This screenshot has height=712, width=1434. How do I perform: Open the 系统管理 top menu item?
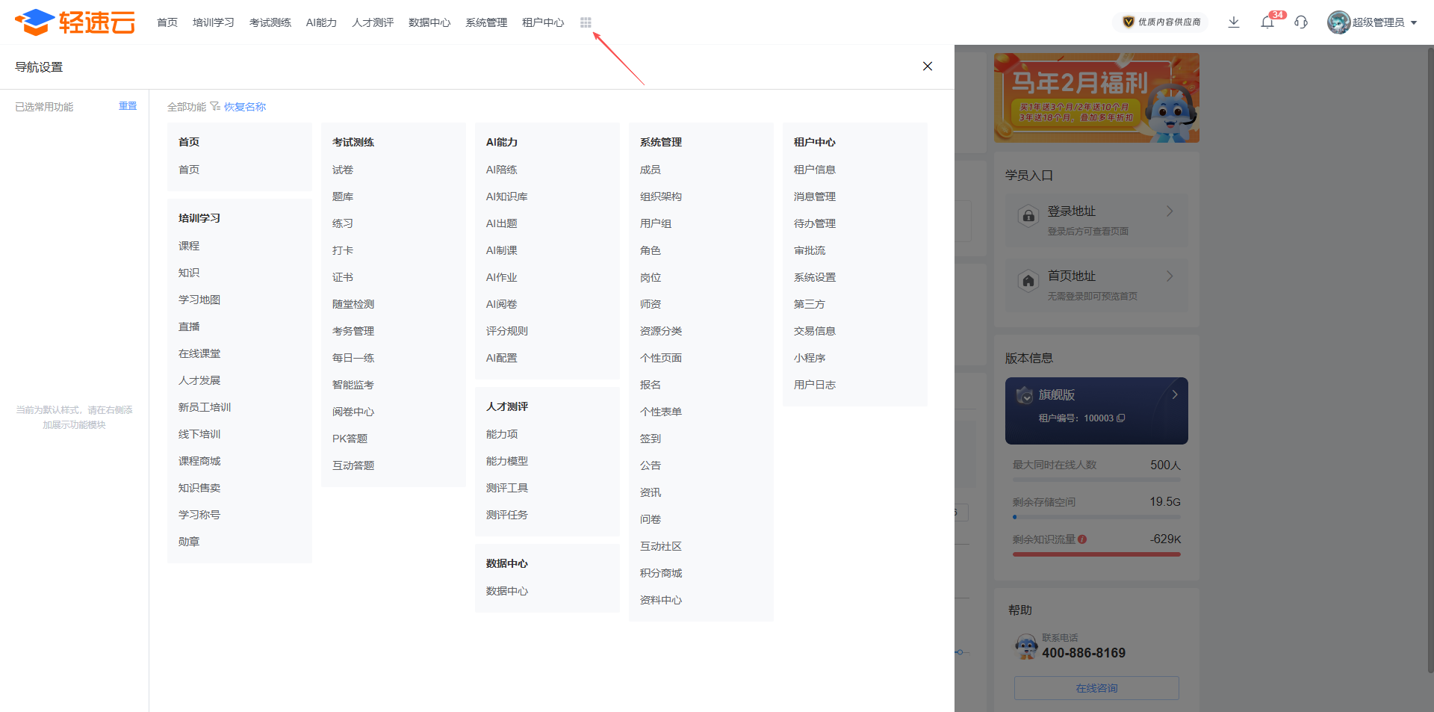pyautogui.click(x=485, y=22)
